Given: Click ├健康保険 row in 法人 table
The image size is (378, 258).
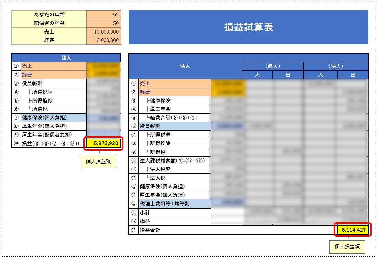Looking at the screenshot, I should tap(175, 100).
